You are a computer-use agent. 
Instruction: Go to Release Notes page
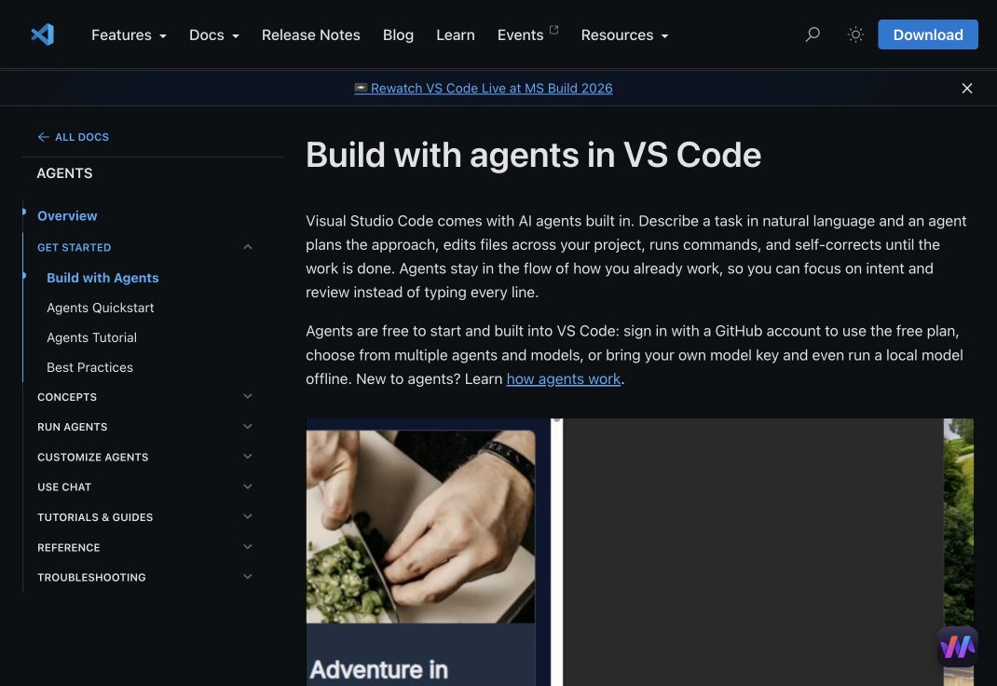pos(311,35)
